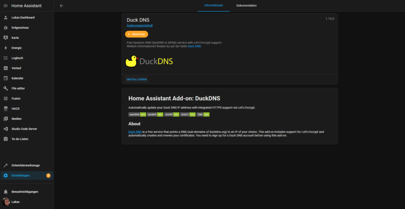This screenshot has height=209, width=405.
Task: Click the Entwicklerwerkzeuge hammer icon
Action: [6, 166]
